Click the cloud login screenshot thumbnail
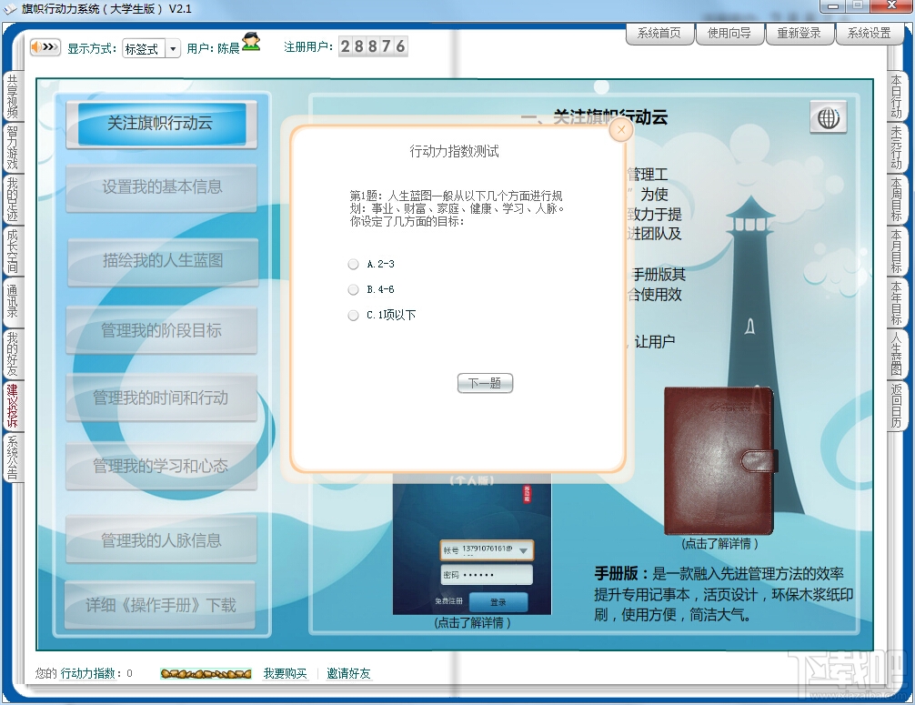Screen dimensions: 915x705 point(472,544)
